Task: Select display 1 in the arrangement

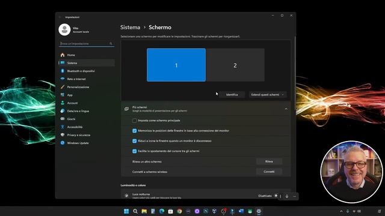Action: coord(176,65)
